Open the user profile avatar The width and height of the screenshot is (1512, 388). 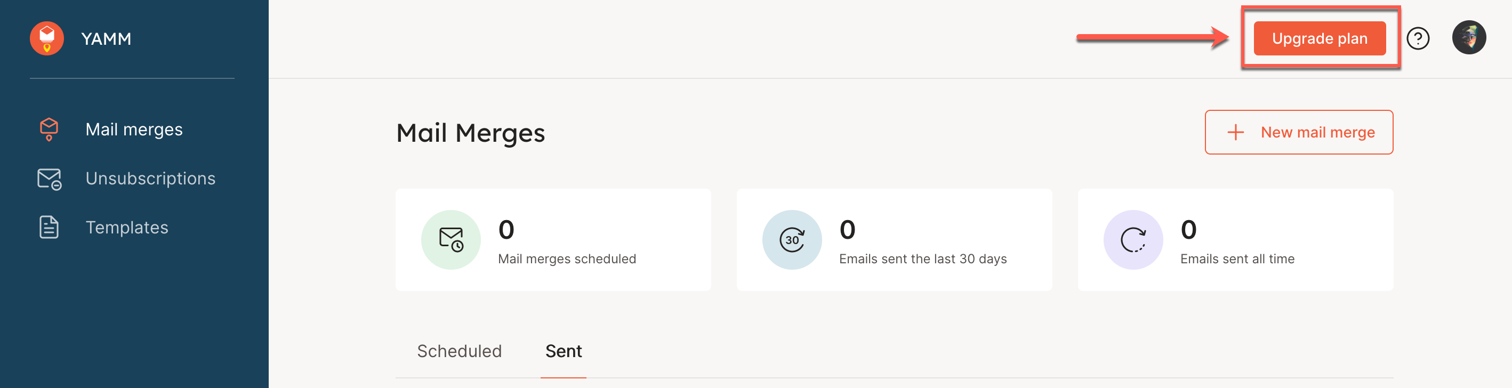(x=1469, y=38)
